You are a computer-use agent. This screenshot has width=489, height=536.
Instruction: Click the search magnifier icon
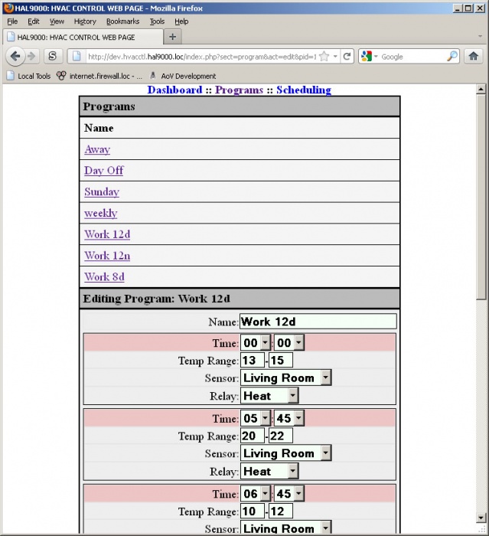click(452, 57)
